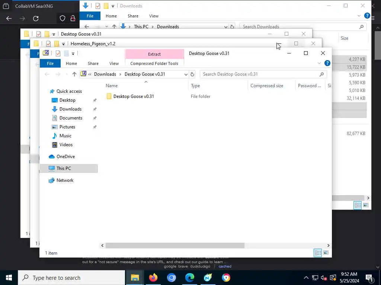381x285 pixels.
Task: Click right arrow of front window horizontal scrollbar
Action: tap(328, 246)
